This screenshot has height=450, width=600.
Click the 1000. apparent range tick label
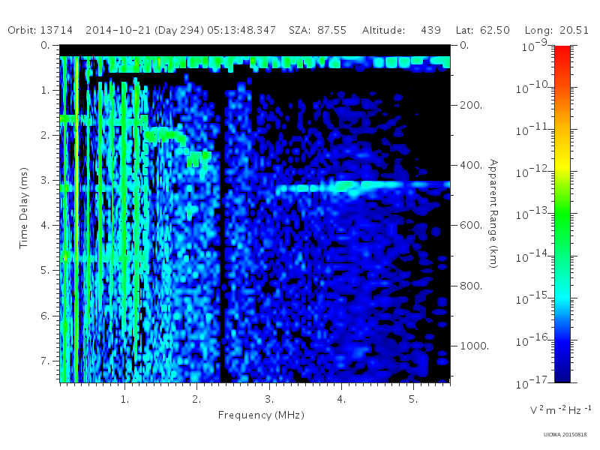click(x=474, y=346)
